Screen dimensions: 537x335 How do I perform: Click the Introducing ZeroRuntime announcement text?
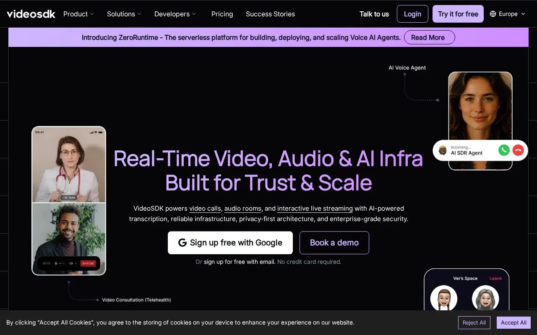[241, 37]
